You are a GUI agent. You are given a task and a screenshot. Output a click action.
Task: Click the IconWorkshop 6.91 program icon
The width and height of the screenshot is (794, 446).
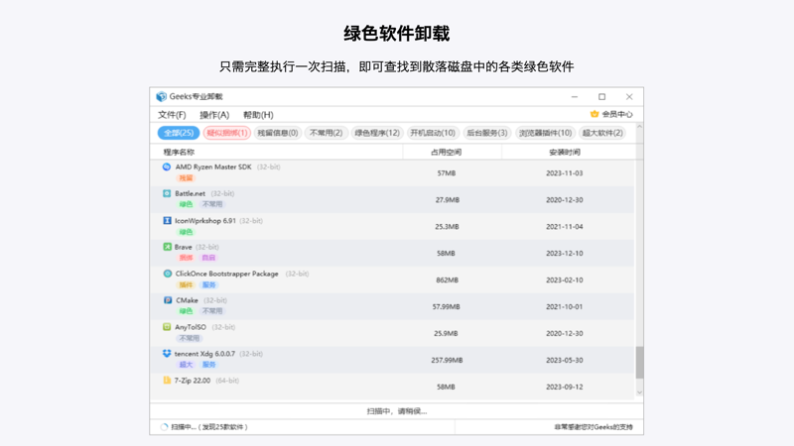tap(167, 220)
